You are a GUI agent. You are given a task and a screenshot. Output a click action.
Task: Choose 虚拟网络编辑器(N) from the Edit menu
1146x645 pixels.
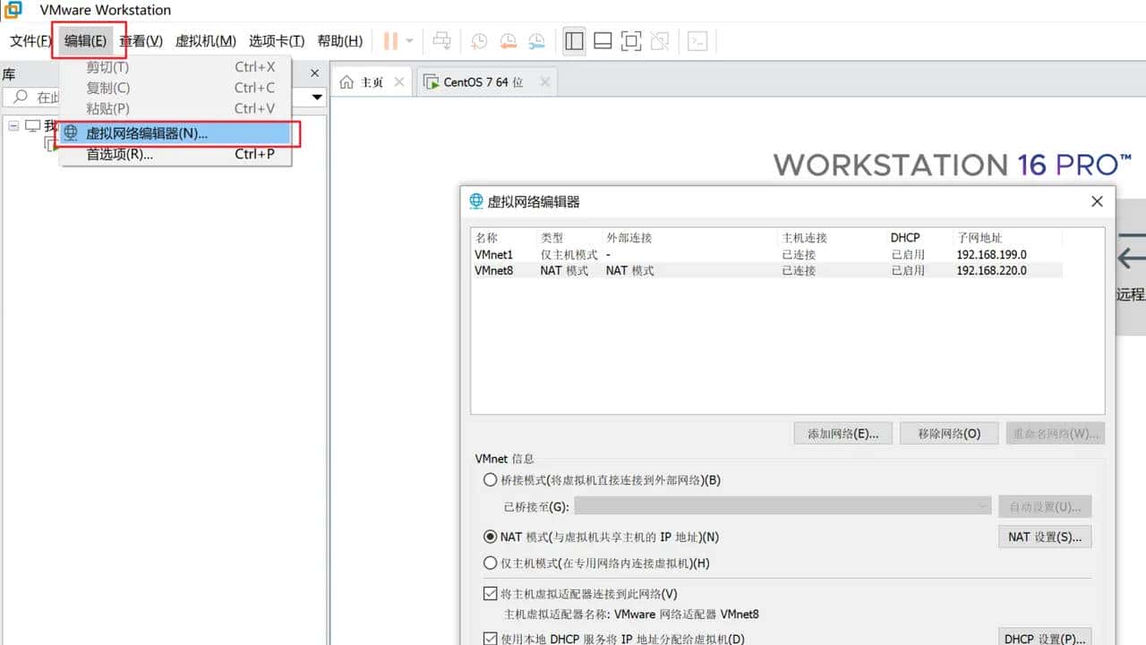pos(147,133)
